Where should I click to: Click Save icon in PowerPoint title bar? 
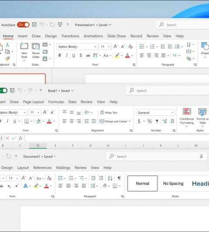tap(34, 25)
